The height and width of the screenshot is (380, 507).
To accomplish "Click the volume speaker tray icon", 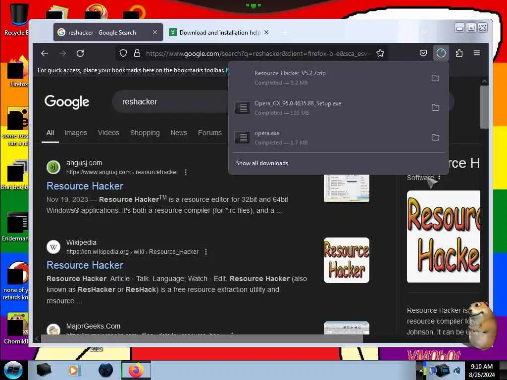I will (x=457, y=371).
